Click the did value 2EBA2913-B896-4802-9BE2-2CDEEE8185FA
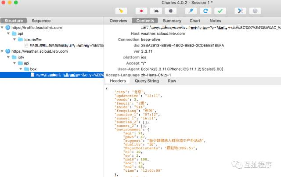 point(183,45)
